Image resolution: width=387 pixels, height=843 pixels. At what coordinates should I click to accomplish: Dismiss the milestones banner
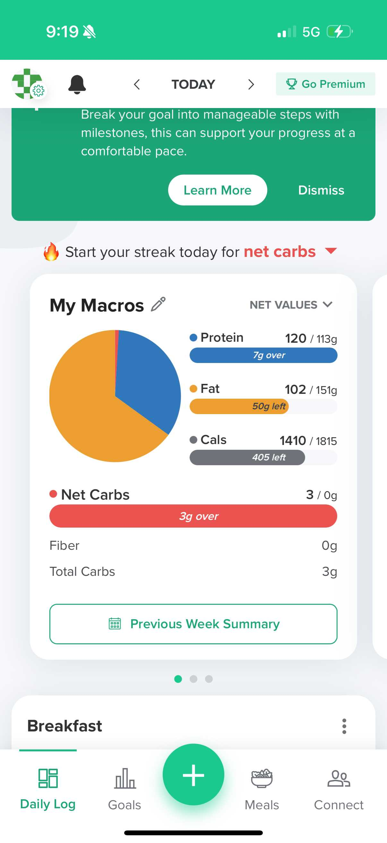pos(321,190)
